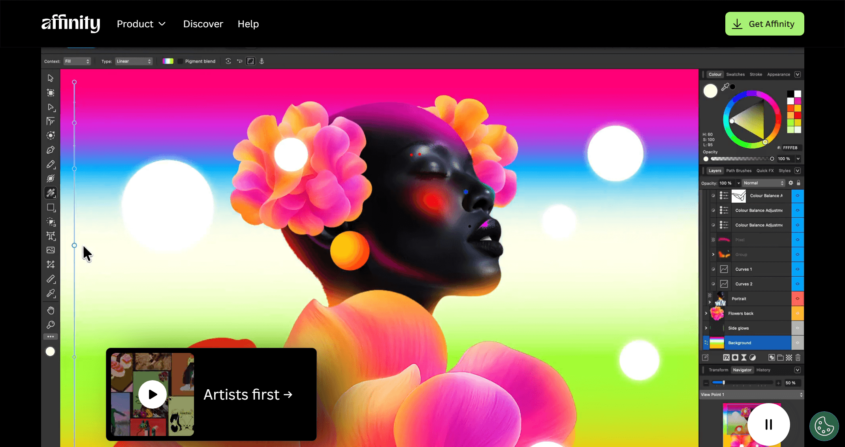Select the Pencil tool
This screenshot has height=447, width=845.
coord(51,164)
